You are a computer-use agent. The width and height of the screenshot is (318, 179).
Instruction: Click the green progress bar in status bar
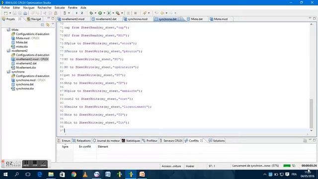(287, 166)
